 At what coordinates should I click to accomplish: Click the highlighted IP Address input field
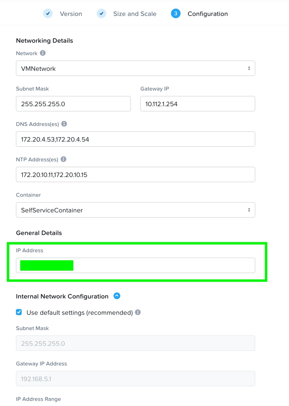pyautogui.click(x=135, y=265)
